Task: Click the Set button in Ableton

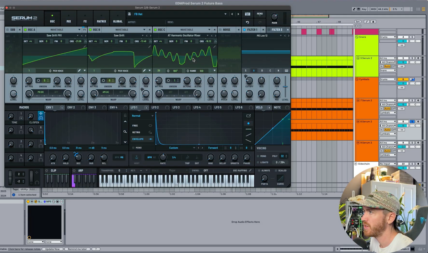Action: tap(357, 22)
